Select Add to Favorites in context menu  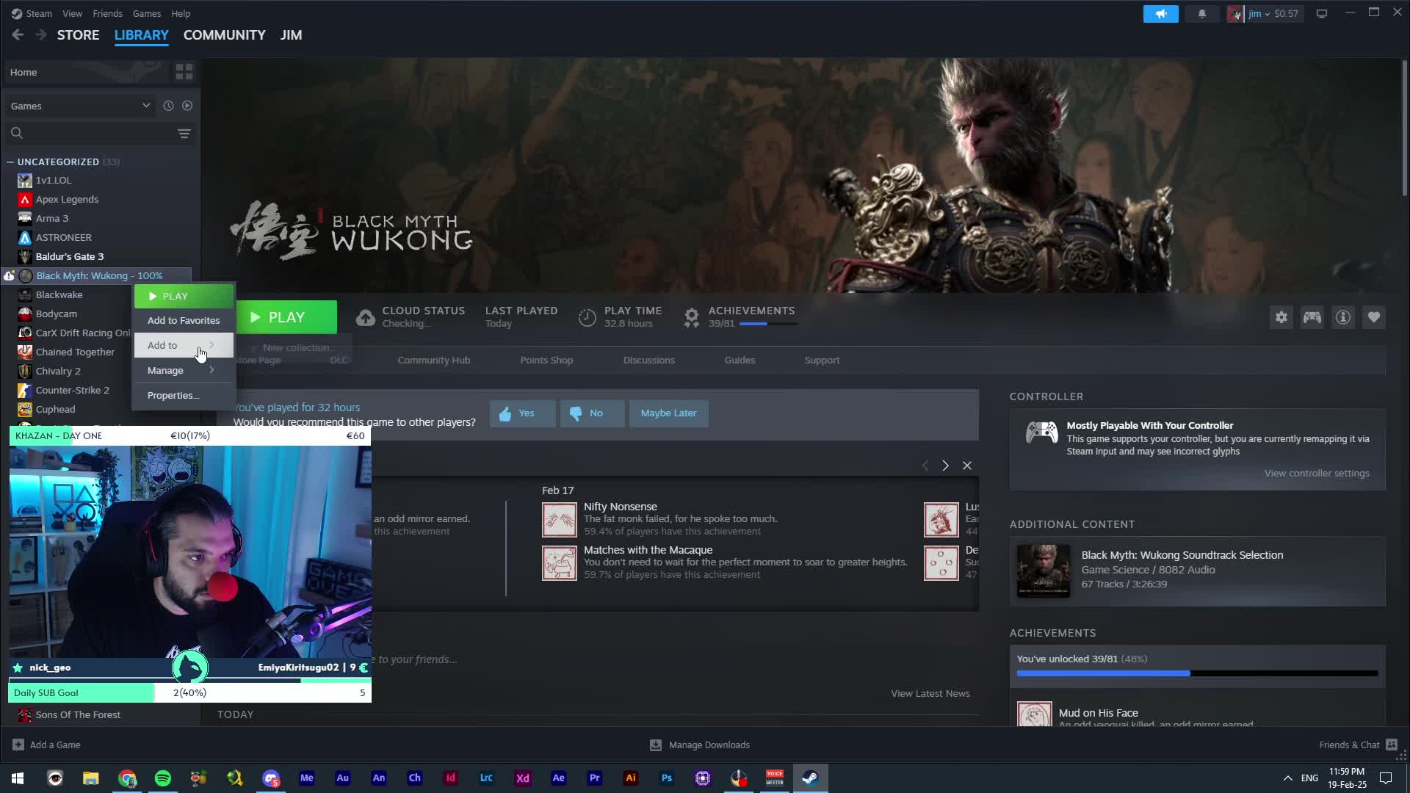(x=184, y=320)
